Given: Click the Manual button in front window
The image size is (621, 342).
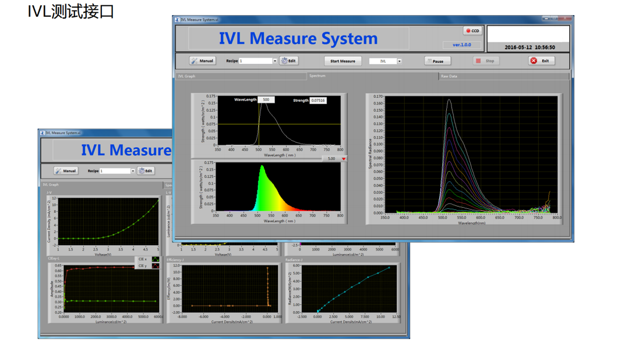Looking at the screenshot, I should [x=202, y=60].
